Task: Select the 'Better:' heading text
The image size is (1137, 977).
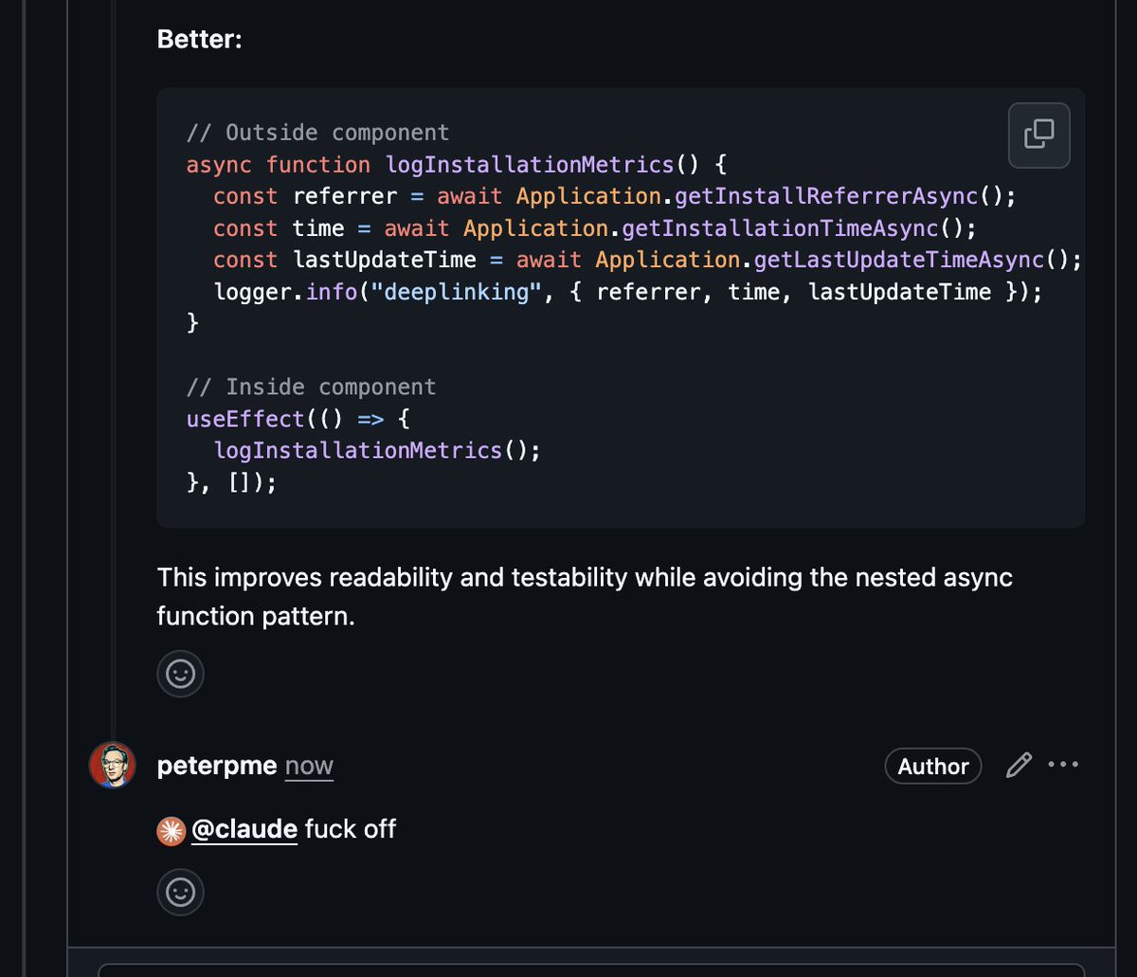Action: pos(200,39)
